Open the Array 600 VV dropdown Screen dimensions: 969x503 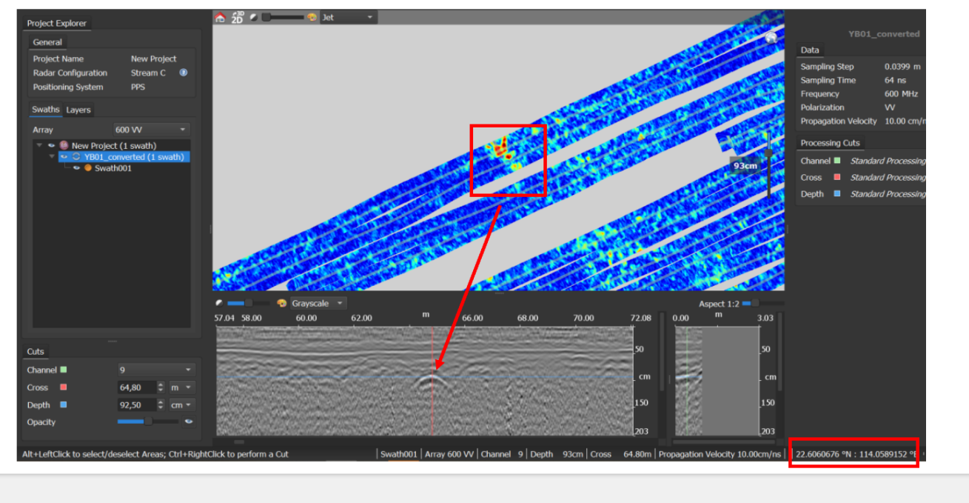point(152,130)
